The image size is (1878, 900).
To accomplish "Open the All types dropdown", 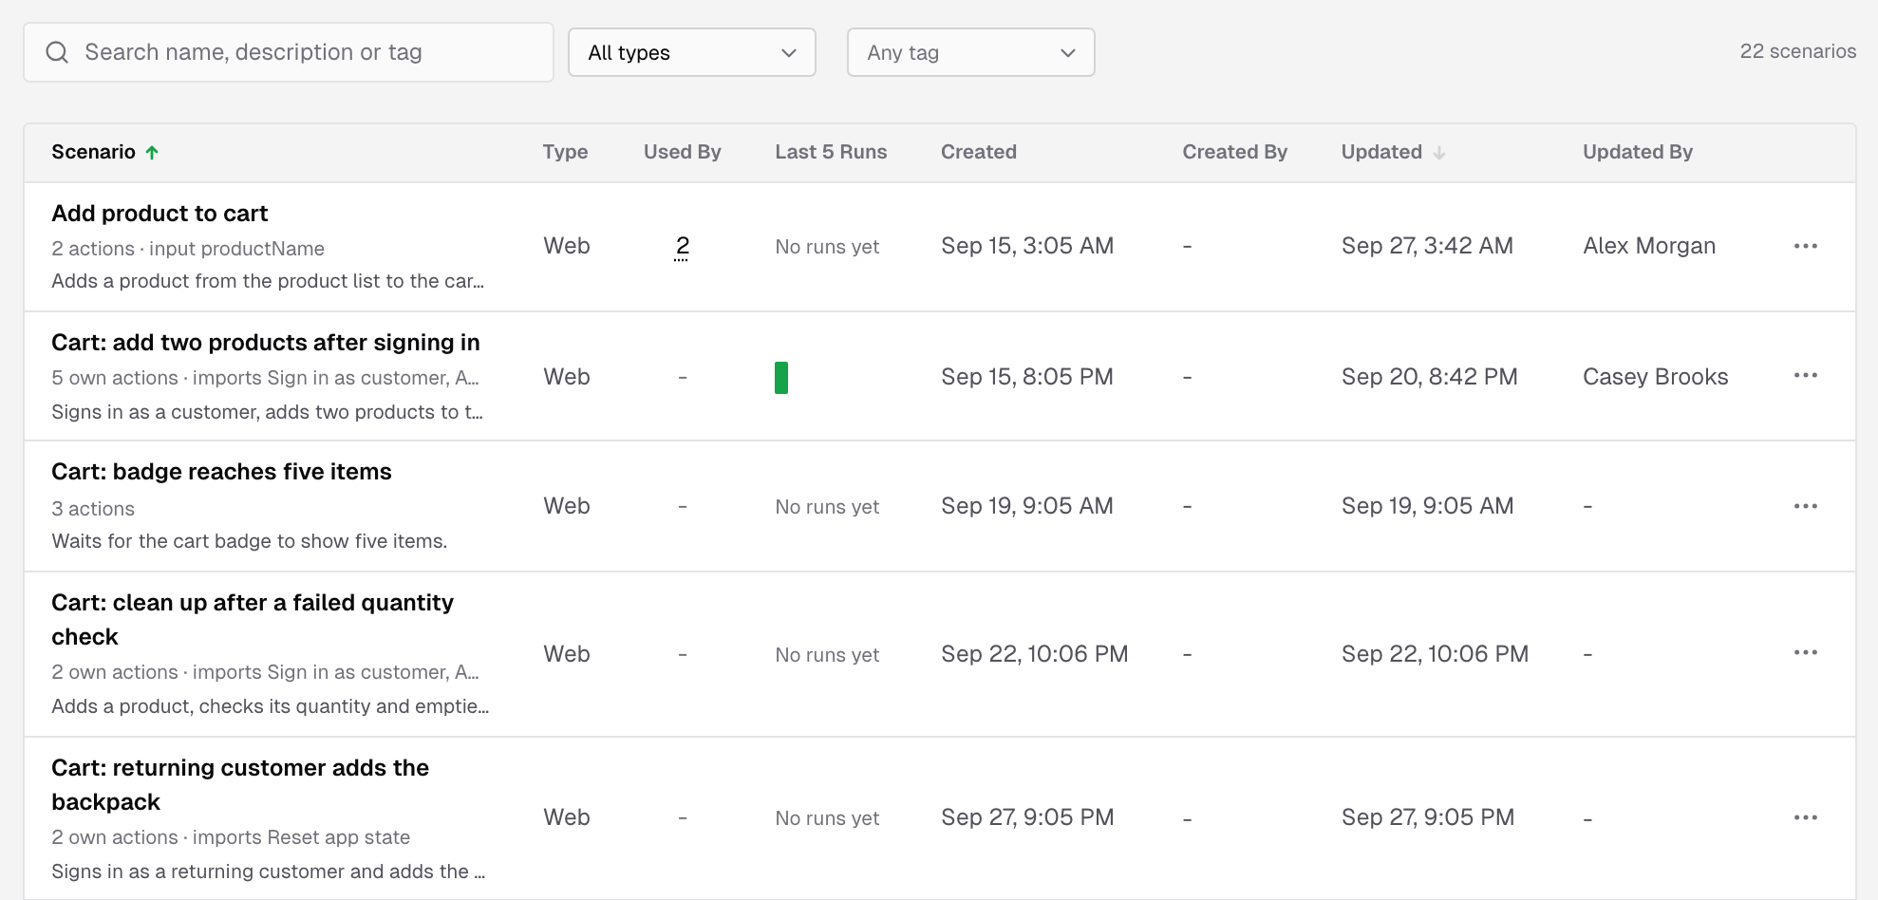I will pyautogui.click(x=692, y=52).
